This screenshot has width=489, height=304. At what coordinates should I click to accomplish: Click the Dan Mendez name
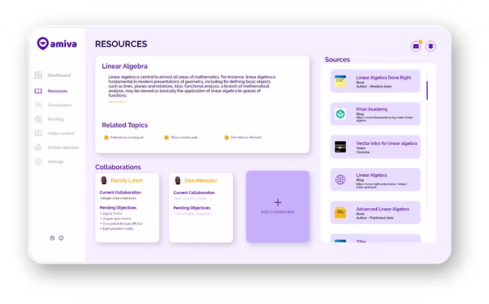[x=201, y=181]
